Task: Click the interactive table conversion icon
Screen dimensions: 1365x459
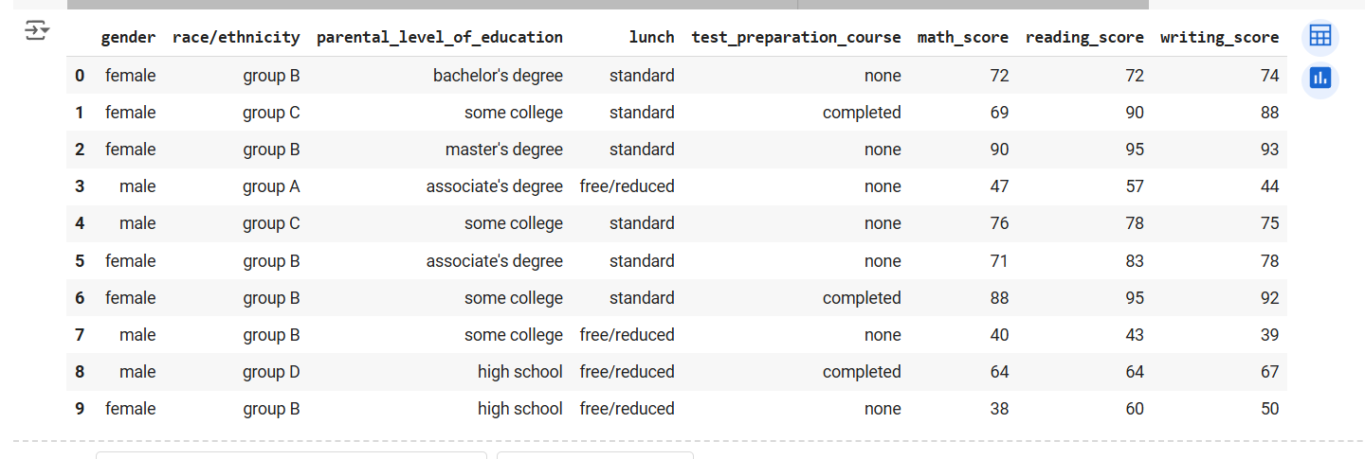Action: [x=1319, y=37]
